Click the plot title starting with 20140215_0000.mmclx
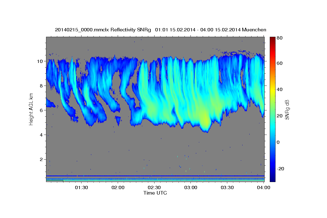Viewport: 327px width, 218px height. click(161, 30)
